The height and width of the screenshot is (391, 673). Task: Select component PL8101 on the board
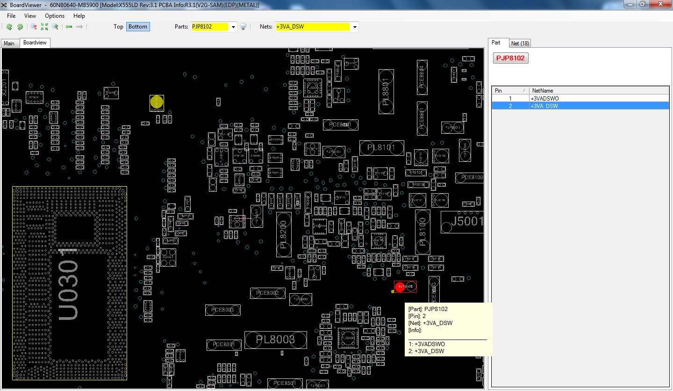tap(382, 148)
